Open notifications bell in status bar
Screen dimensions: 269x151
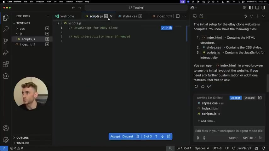point(264,148)
